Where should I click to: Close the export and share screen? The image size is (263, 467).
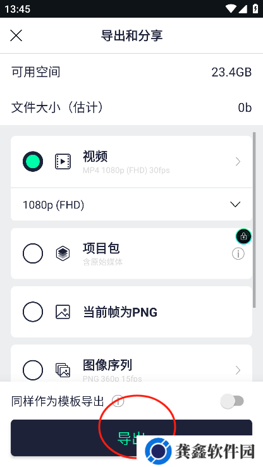[16, 36]
